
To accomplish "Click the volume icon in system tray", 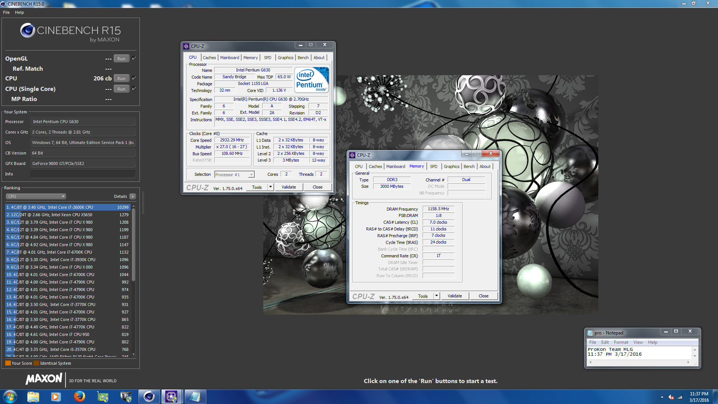I will [x=671, y=397].
